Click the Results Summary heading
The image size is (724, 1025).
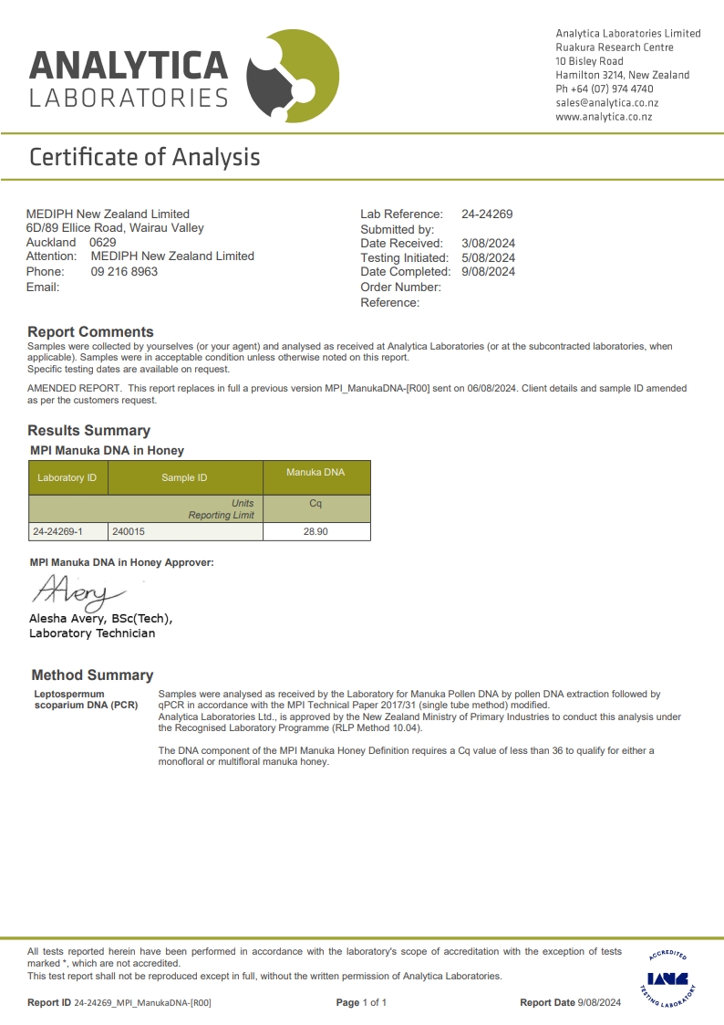pyautogui.click(x=88, y=430)
